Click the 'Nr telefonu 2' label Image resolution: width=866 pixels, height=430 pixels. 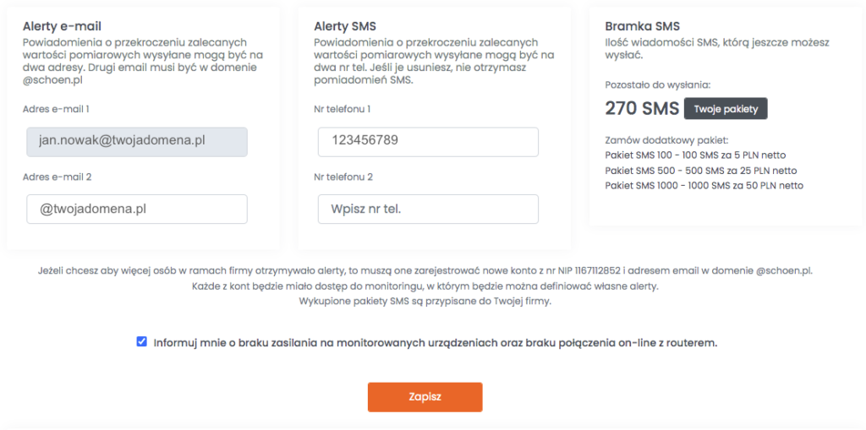343,177
